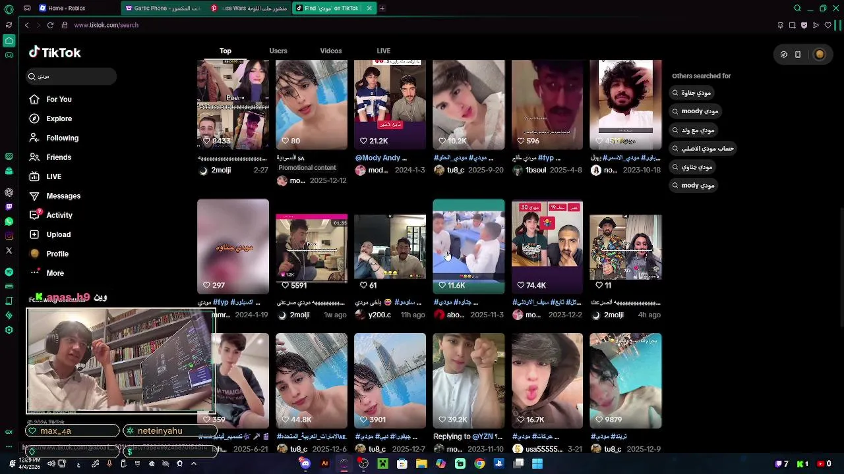Search suggestion 'mody مودي'
This screenshot has height=474, width=844.
click(x=693, y=186)
